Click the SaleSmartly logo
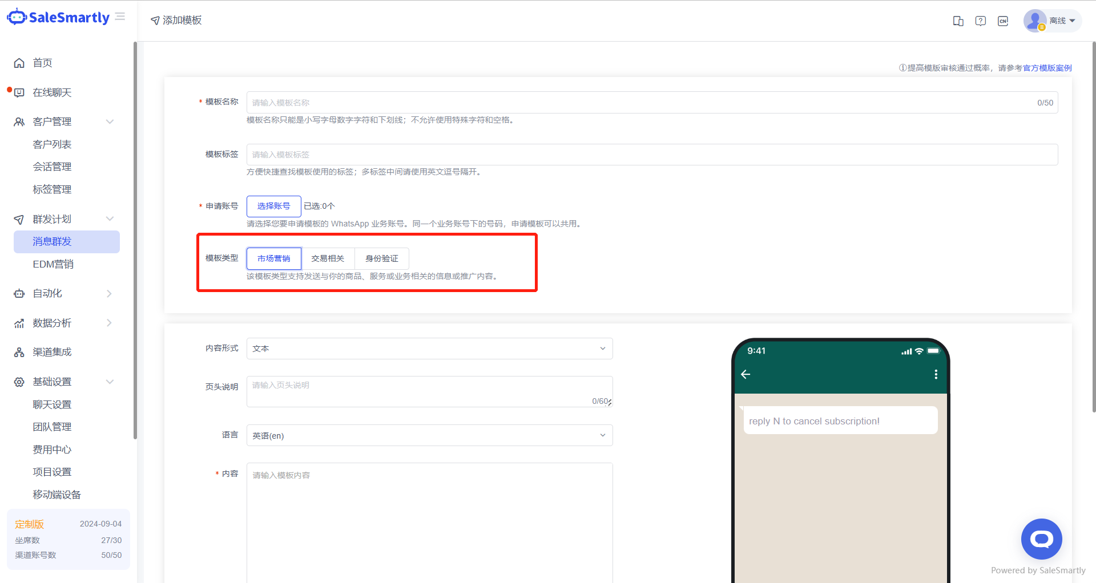1096x583 pixels. point(58,18)
